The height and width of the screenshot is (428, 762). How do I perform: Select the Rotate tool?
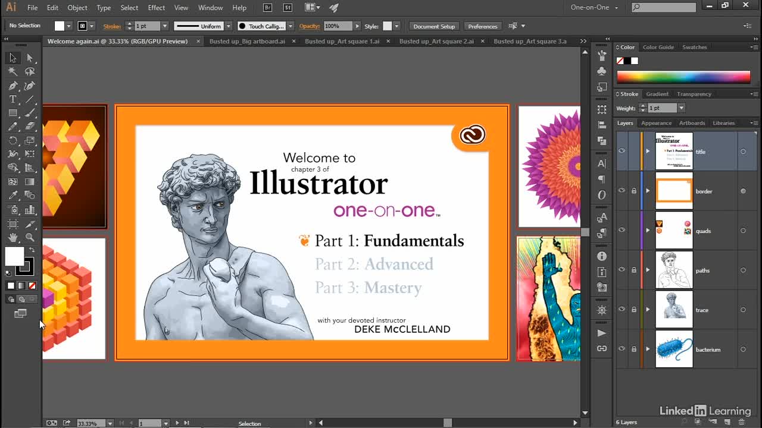tap(13, 141)
